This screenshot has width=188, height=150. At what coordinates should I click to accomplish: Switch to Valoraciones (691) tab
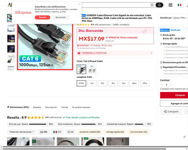click(18, 107)
